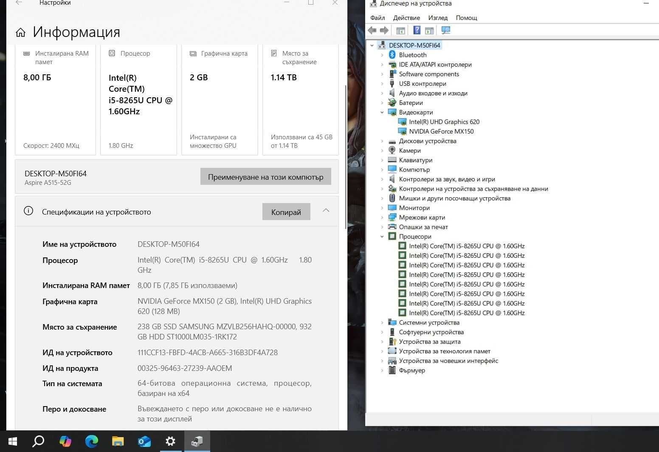The image size is (659, 452).
Task: Click the Графична карта 2 GB card
Action: pos(220,100)
